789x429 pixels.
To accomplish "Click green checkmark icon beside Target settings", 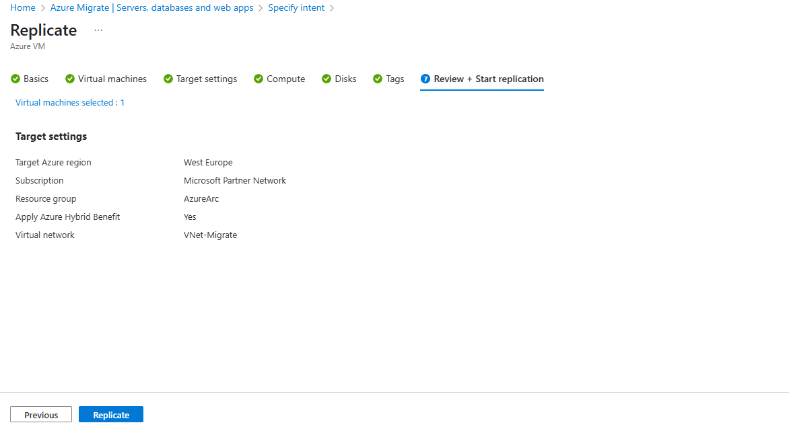I will [168, 79].
